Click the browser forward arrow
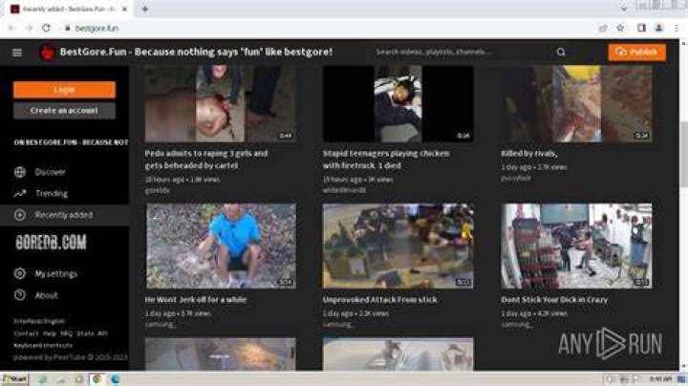Screen dimensions: 688x386 tap(29, 28)
